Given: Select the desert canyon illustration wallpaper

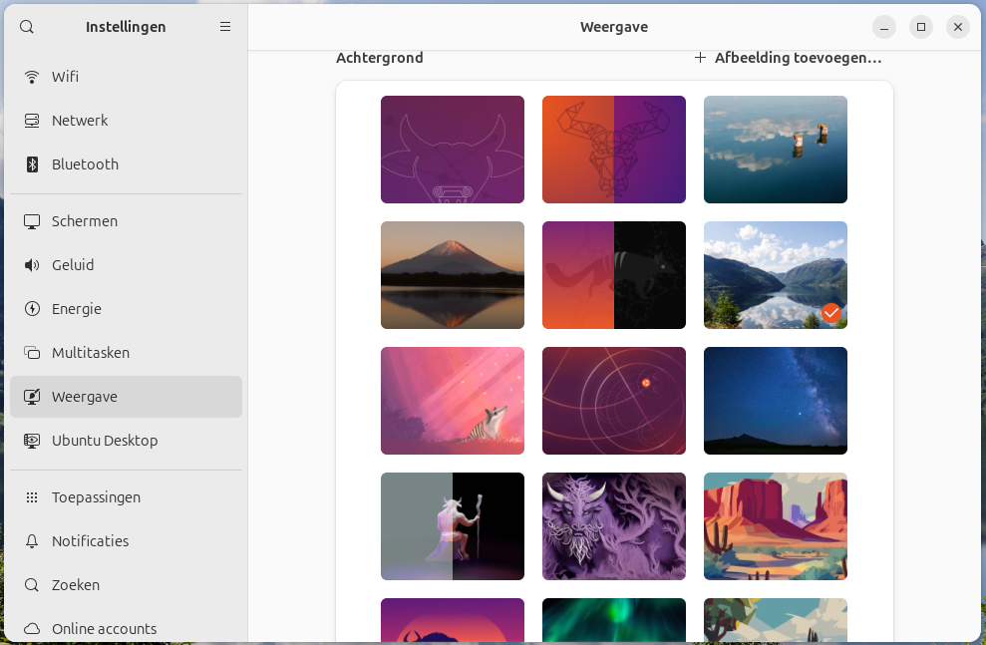Looking at the screenshot, I should (x=776, y=526).
